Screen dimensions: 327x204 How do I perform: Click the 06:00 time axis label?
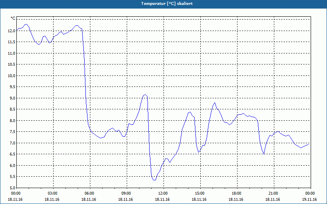point(89,193)
